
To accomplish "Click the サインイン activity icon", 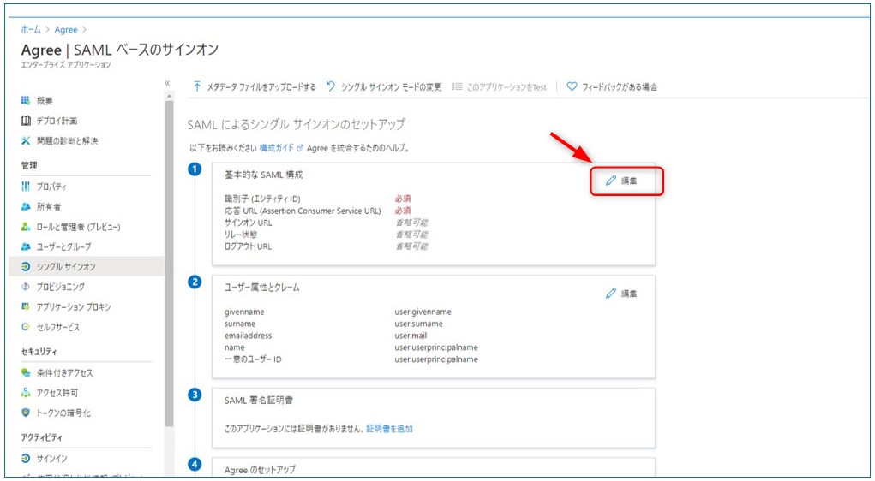I will 25,459.
